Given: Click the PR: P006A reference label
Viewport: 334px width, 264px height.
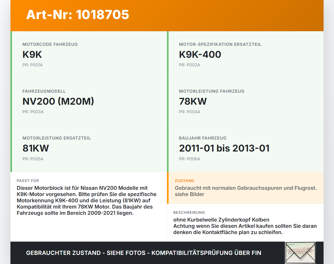Looking at the screenshot, I should [190, 159].
